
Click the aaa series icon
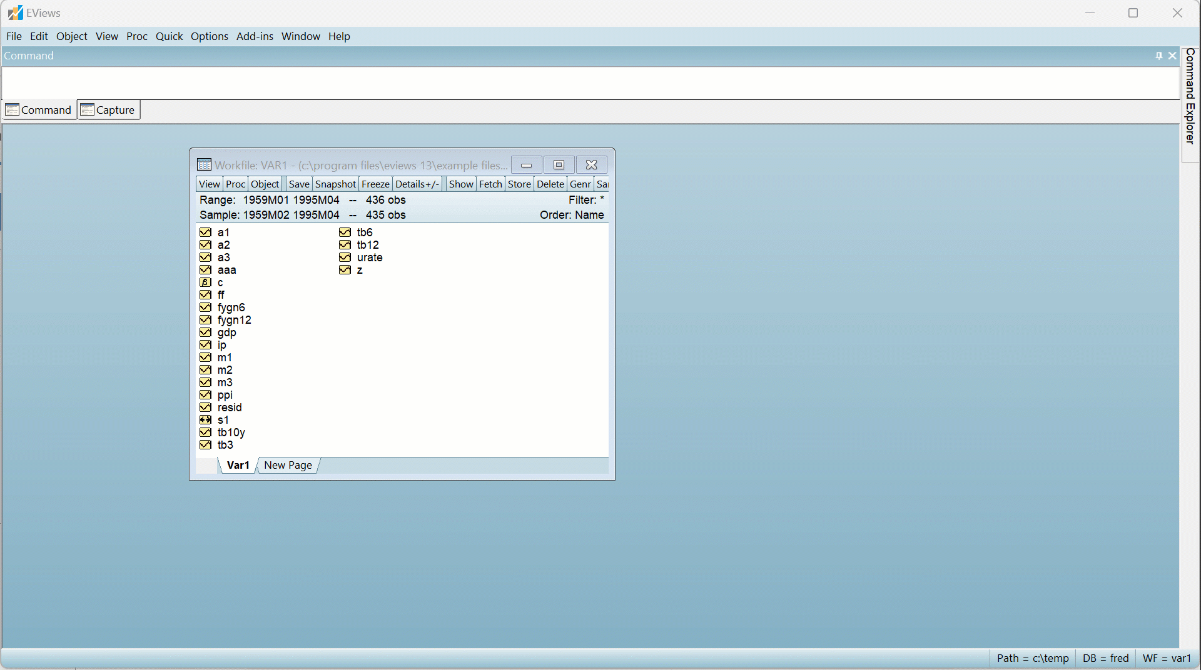pyautogui.click(x=205, y=270)
